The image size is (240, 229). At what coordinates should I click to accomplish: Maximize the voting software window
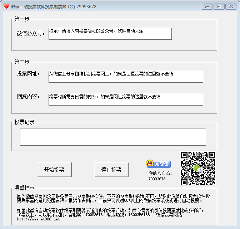219,7
